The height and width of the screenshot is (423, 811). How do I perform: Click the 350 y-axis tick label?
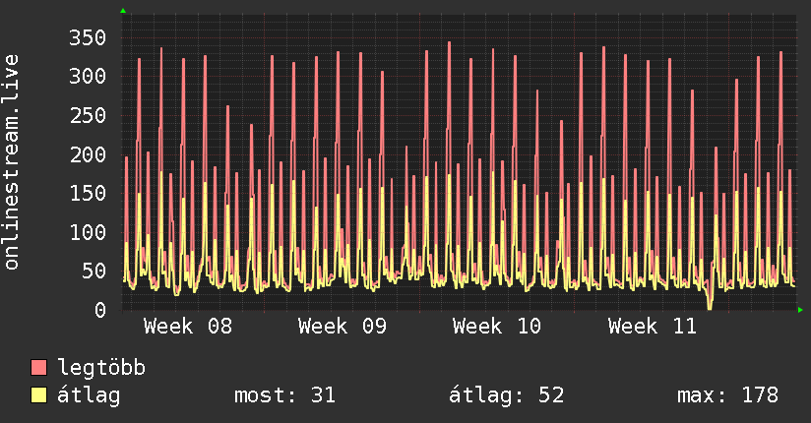(x=88, y=38)
